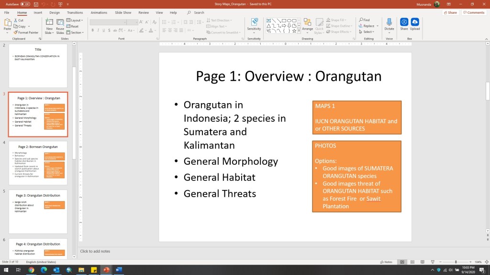Viewport: 490px width, 275px height.
Task: Open the Section dropdown menu
Action: [x=76, y=32]
